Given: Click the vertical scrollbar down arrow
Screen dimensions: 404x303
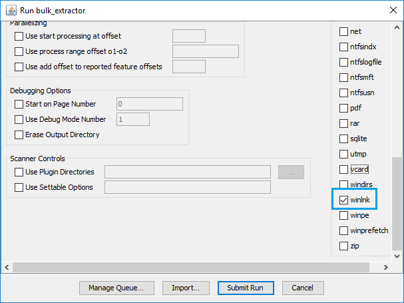Looking at the screenshot, I should [x=397, y=256].
